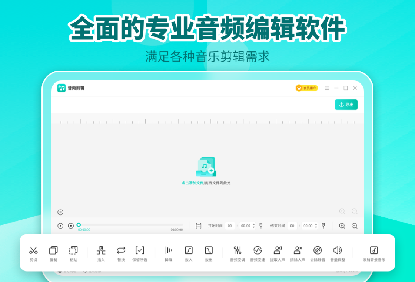The image size is (415, 282).
Task: Close the 音频剪辑 window
Action: (x=355, y=88)
